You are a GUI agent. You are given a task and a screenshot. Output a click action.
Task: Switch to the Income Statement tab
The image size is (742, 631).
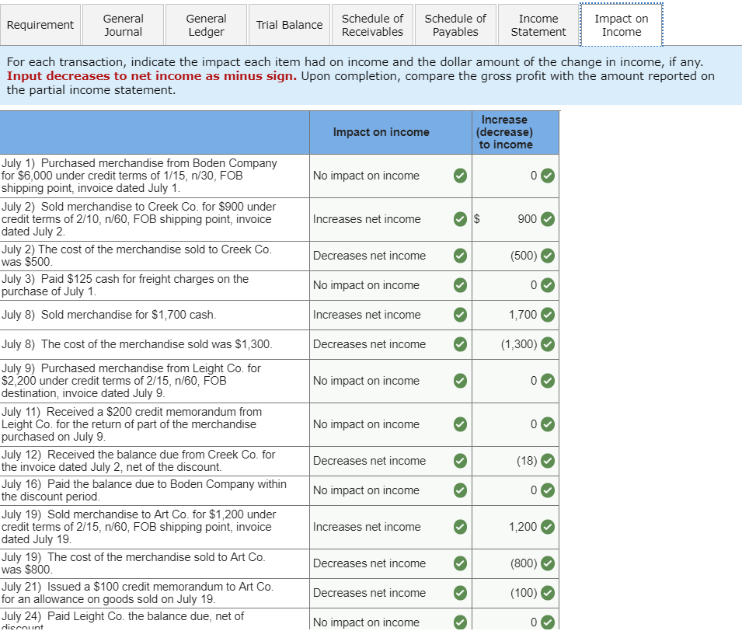click(x=538, y=24)
